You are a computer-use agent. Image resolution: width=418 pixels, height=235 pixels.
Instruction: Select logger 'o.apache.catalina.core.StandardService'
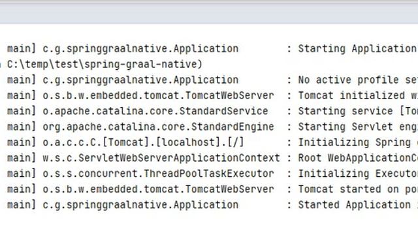[x=155, y=112]
